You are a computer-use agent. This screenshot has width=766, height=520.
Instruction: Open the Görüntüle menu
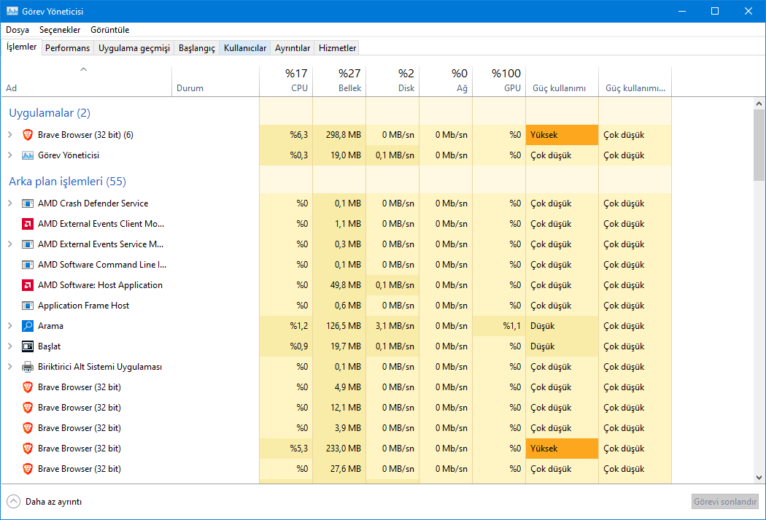click(110, 30)
